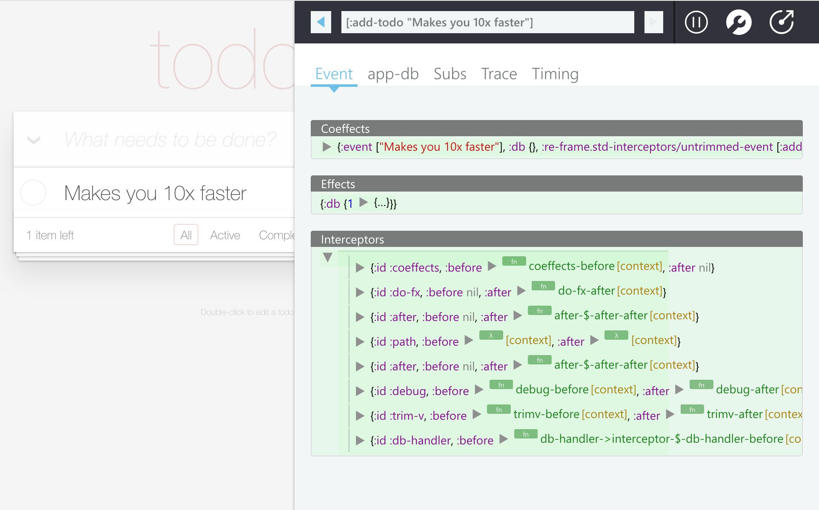Select the All filter
Screen dimensions: 819x510
[186, 235]
